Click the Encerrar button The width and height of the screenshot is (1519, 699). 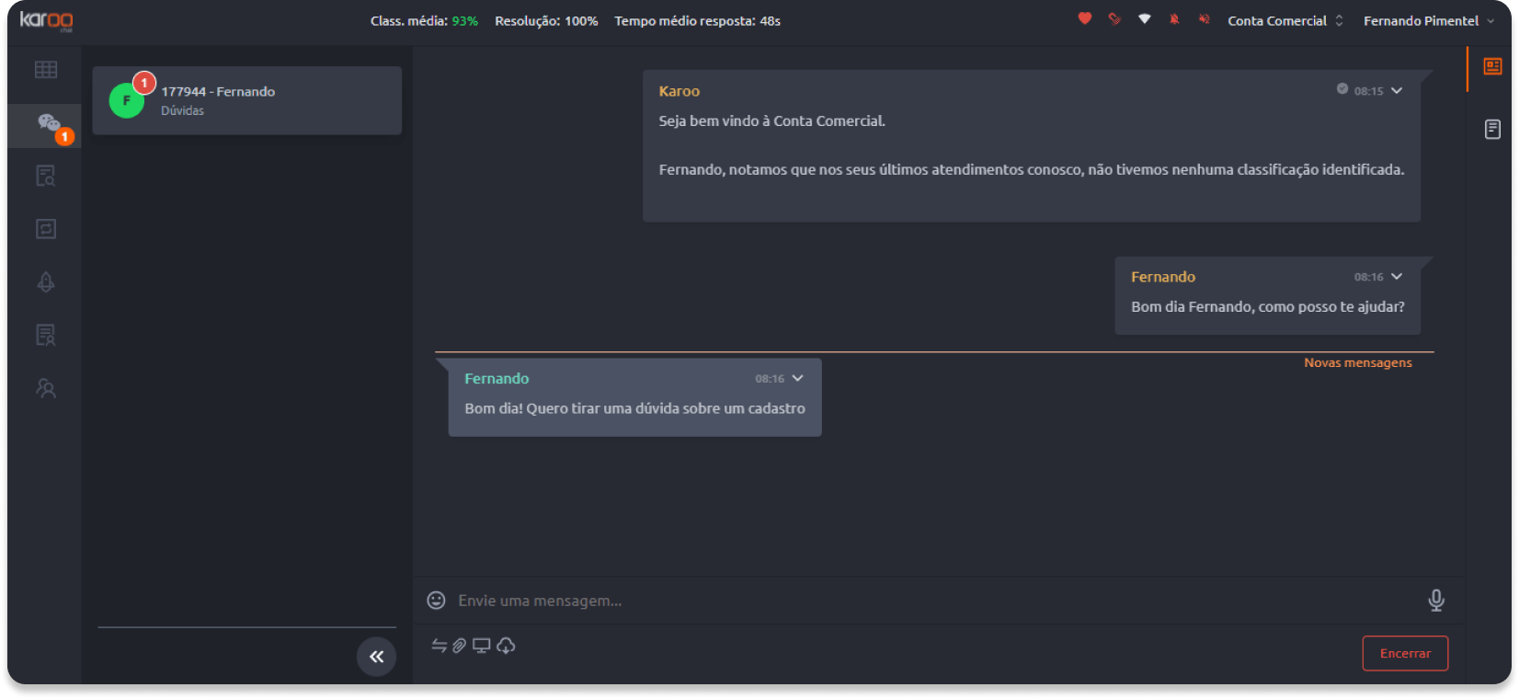click(x=1405, y=653)
